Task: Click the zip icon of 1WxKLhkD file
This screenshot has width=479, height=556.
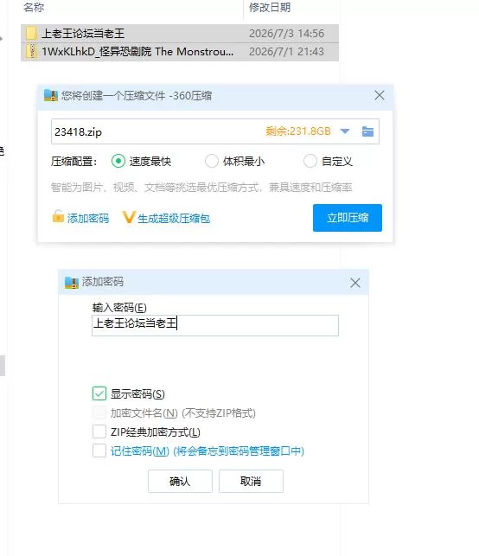Action: [x=31, y=51]
